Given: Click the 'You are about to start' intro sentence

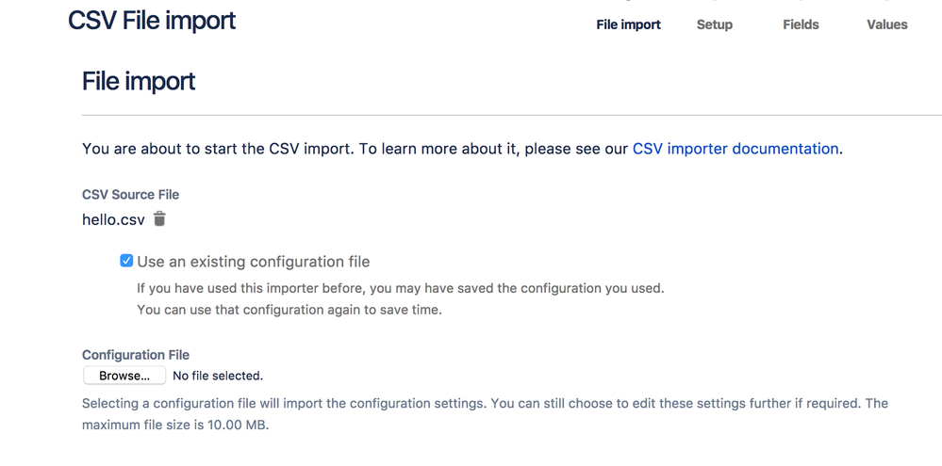Looking at the screenshot, I should click(x=463, y=149).
